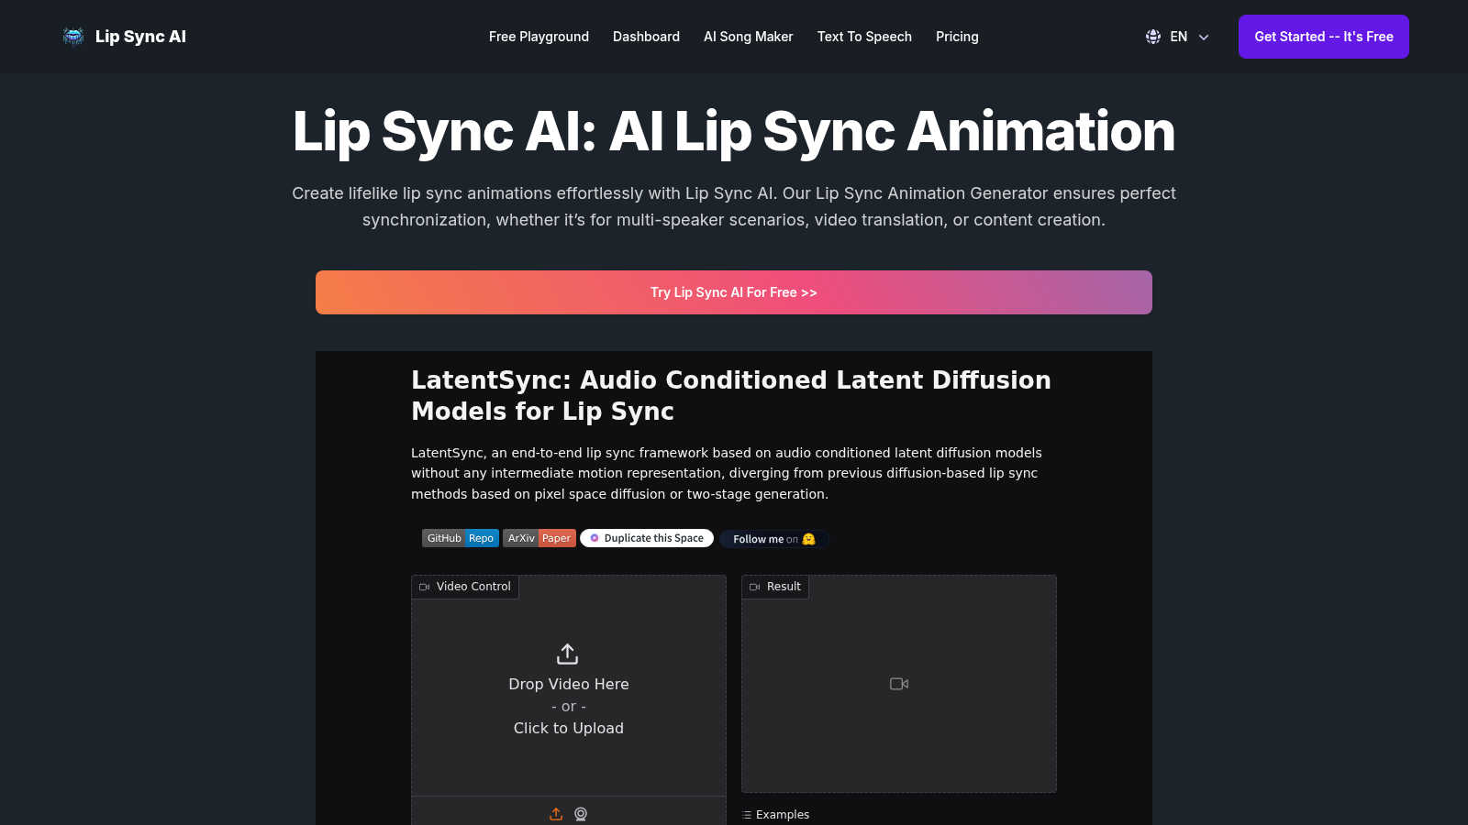The image size is (1468, 825).
Task: Click Get Started -- It's Free button
Action: click(x=1323, y=37)
